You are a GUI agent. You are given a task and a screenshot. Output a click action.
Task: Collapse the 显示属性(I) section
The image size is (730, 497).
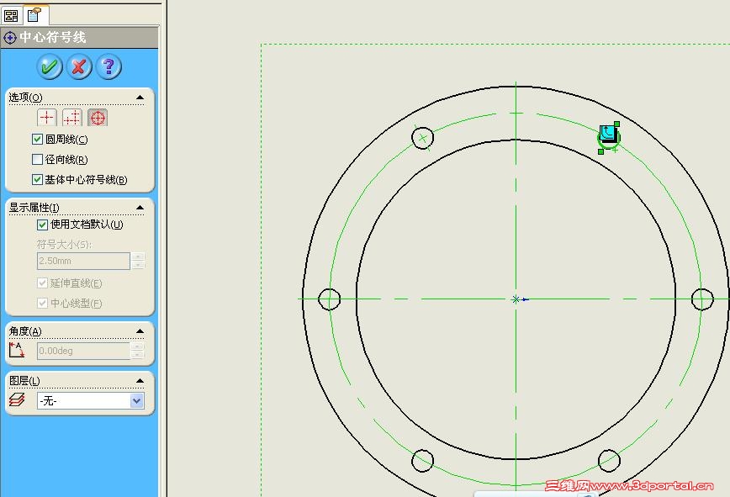pyautogui.click(x=140, y=208)
